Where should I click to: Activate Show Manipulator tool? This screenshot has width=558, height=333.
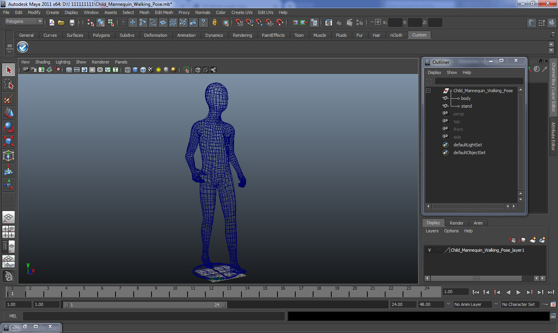pos(9,184)
